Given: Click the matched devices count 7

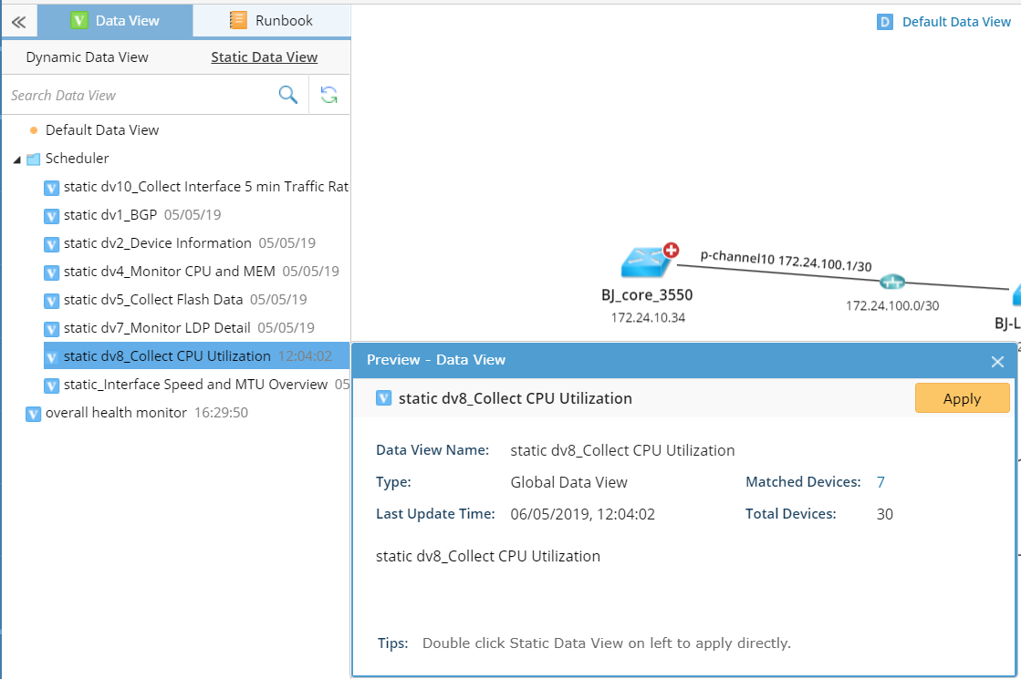Looking at the screenshot, I should [x=880, y=482].
